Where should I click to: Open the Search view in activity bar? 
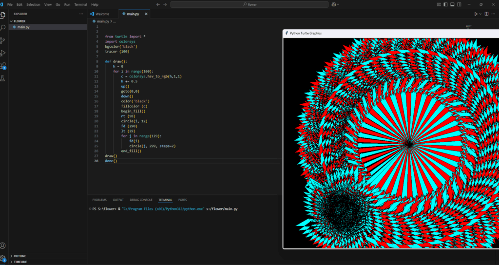[3, 28]
